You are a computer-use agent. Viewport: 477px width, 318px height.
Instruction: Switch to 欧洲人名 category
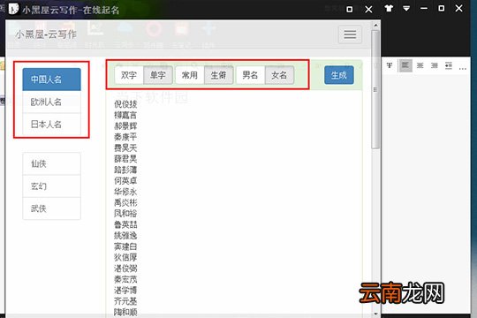click(52, 102)
